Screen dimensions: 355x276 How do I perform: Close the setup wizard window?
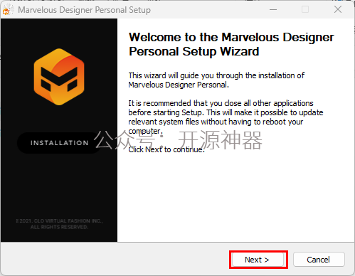pyautogui.click(x=338, y=9)
